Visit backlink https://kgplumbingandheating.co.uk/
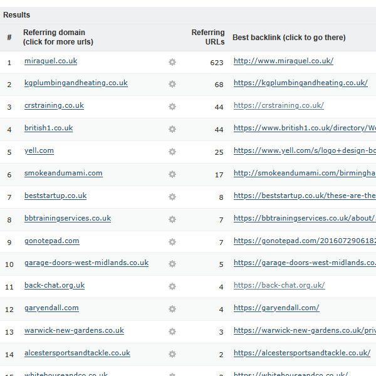 coord(301,83)
